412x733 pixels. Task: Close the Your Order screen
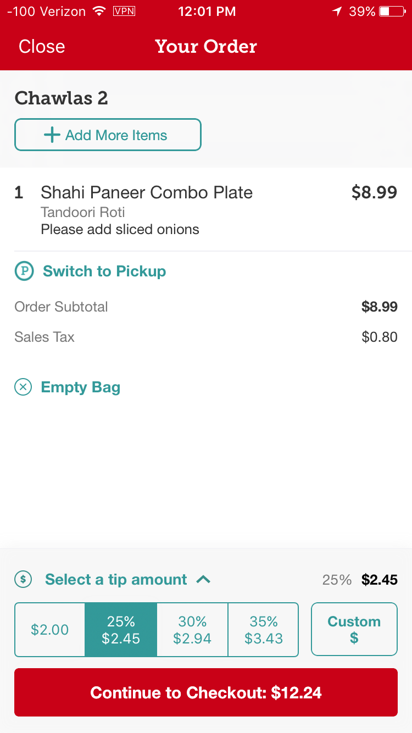pos(42,46)
